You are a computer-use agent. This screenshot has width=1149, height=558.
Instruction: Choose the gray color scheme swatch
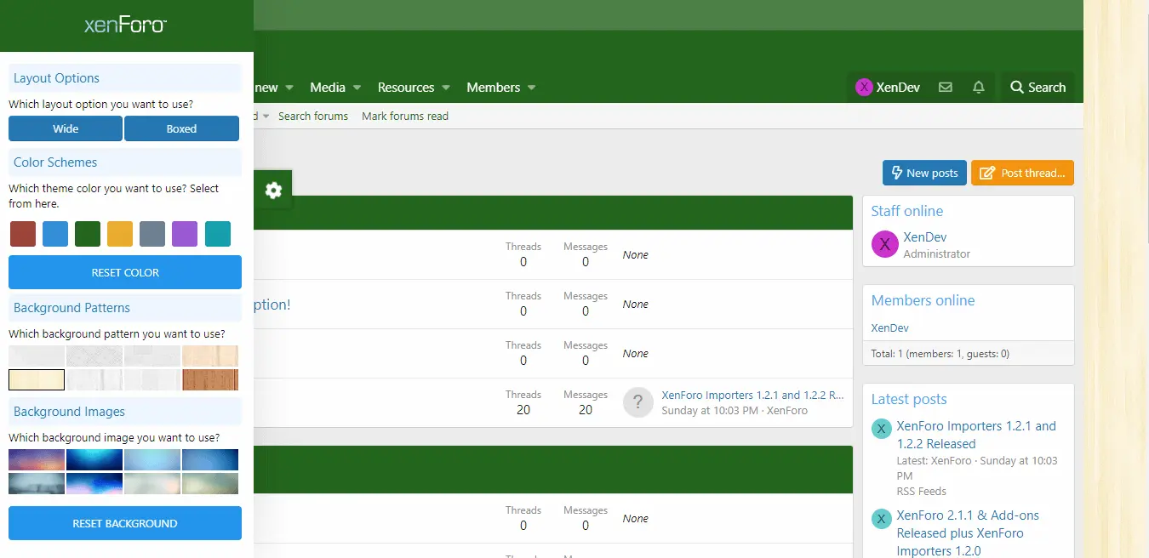152,234
